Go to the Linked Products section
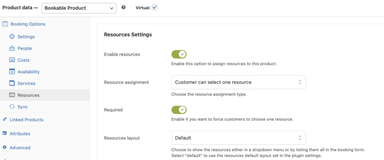 point(27,120)
